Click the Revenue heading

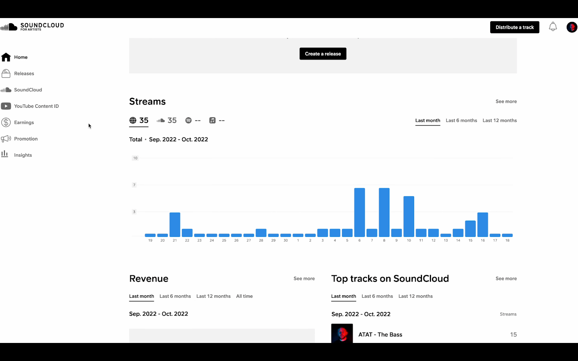[149, 279]
